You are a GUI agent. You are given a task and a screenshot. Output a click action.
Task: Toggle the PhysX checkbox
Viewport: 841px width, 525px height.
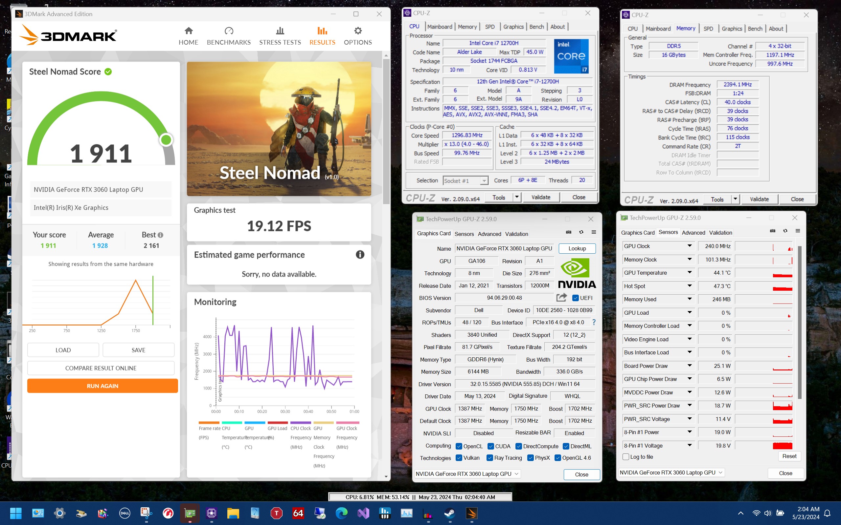(x=530, y=458)
